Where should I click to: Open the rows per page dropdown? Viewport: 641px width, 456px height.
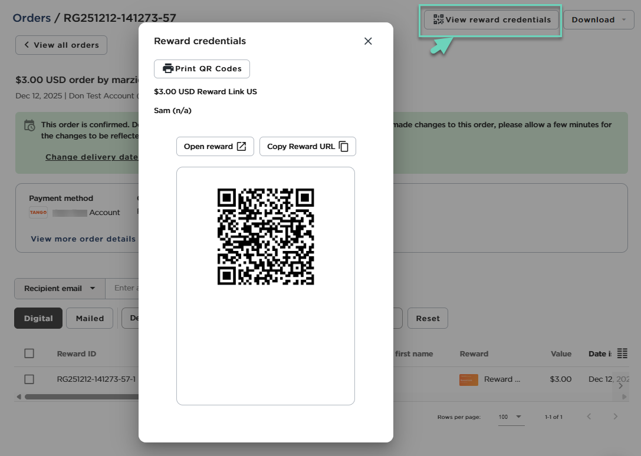[511, 417]
